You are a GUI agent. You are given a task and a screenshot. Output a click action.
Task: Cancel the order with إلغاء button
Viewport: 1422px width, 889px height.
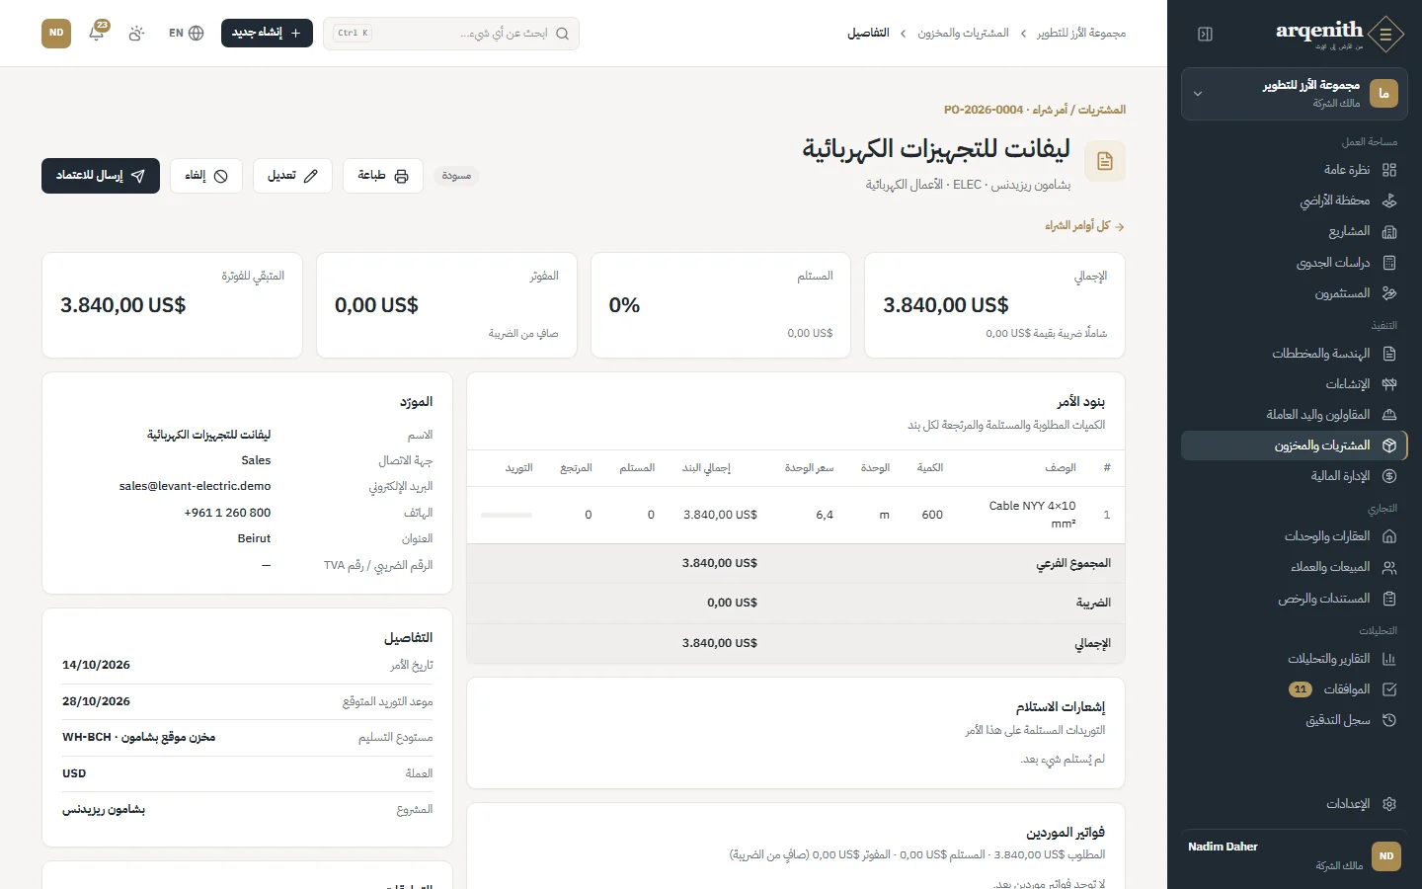tap(206, 176)
